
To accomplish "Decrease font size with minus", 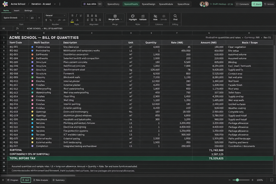I will [27, 18].
